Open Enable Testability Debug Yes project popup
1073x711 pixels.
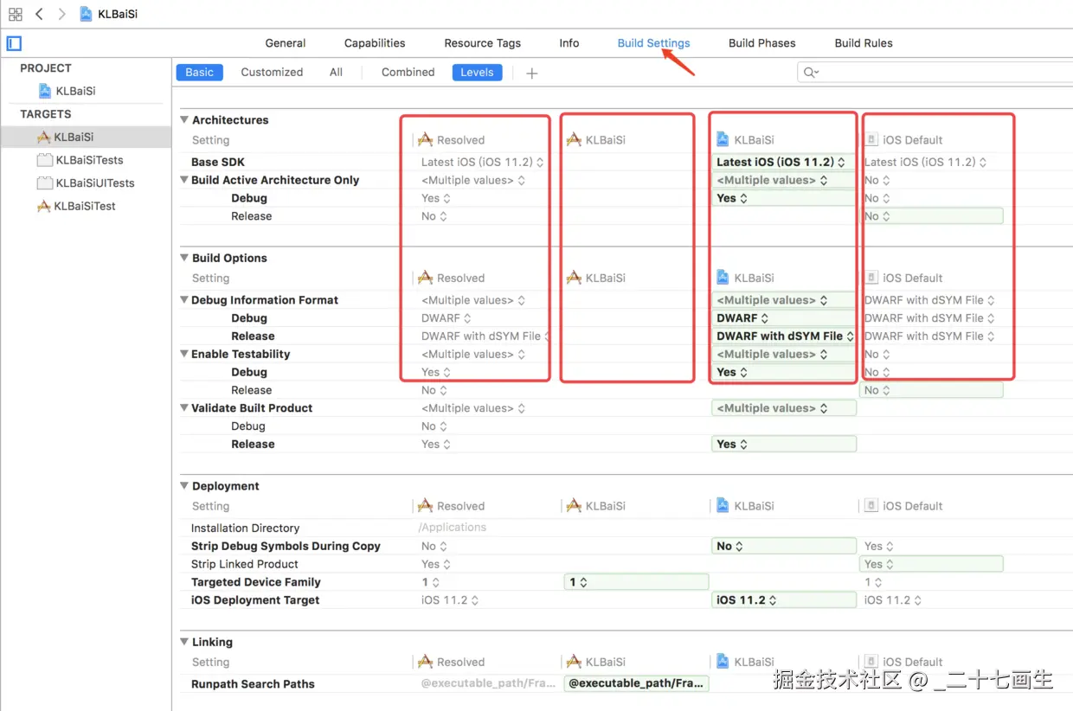(783, 373)
